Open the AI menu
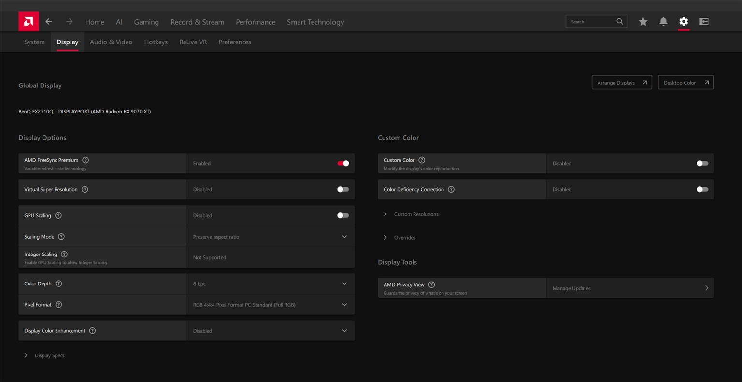The width and height of the screenshot is (742, 382). pos(119,22)
